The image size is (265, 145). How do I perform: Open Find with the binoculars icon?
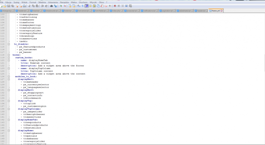click(51, 6)
